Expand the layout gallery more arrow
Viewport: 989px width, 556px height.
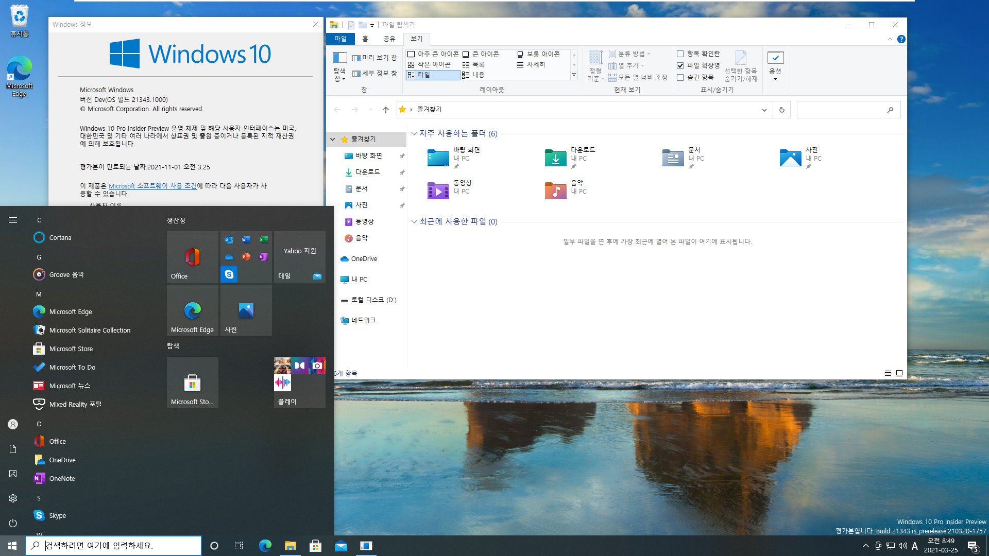coord(574,75)
